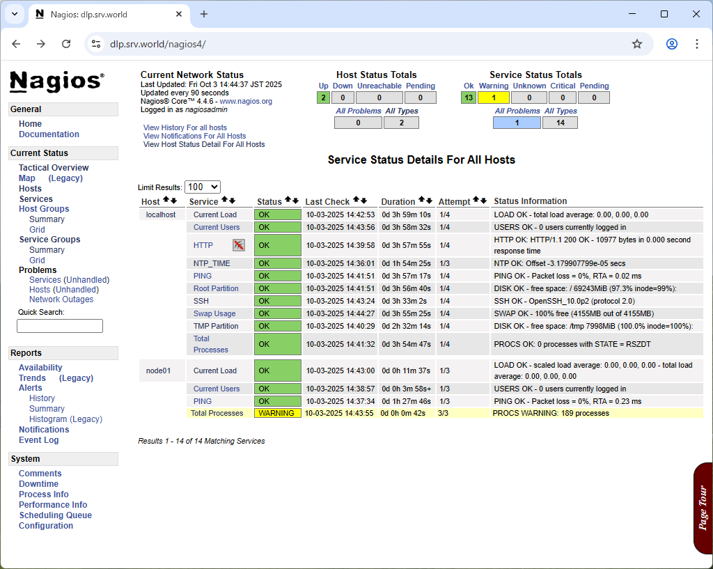Expand the Chrome tab search chevron

click(x=15, y=14)
